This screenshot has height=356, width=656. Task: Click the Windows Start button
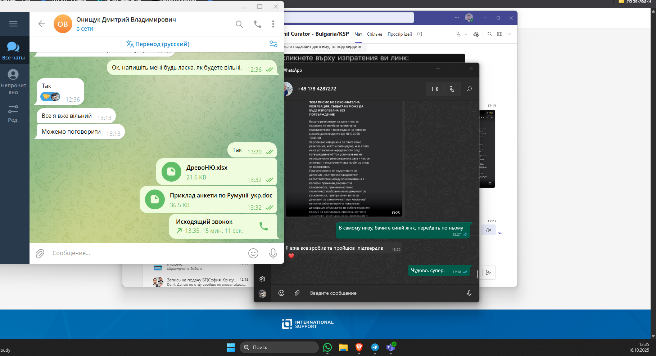[x=231, y=347]
